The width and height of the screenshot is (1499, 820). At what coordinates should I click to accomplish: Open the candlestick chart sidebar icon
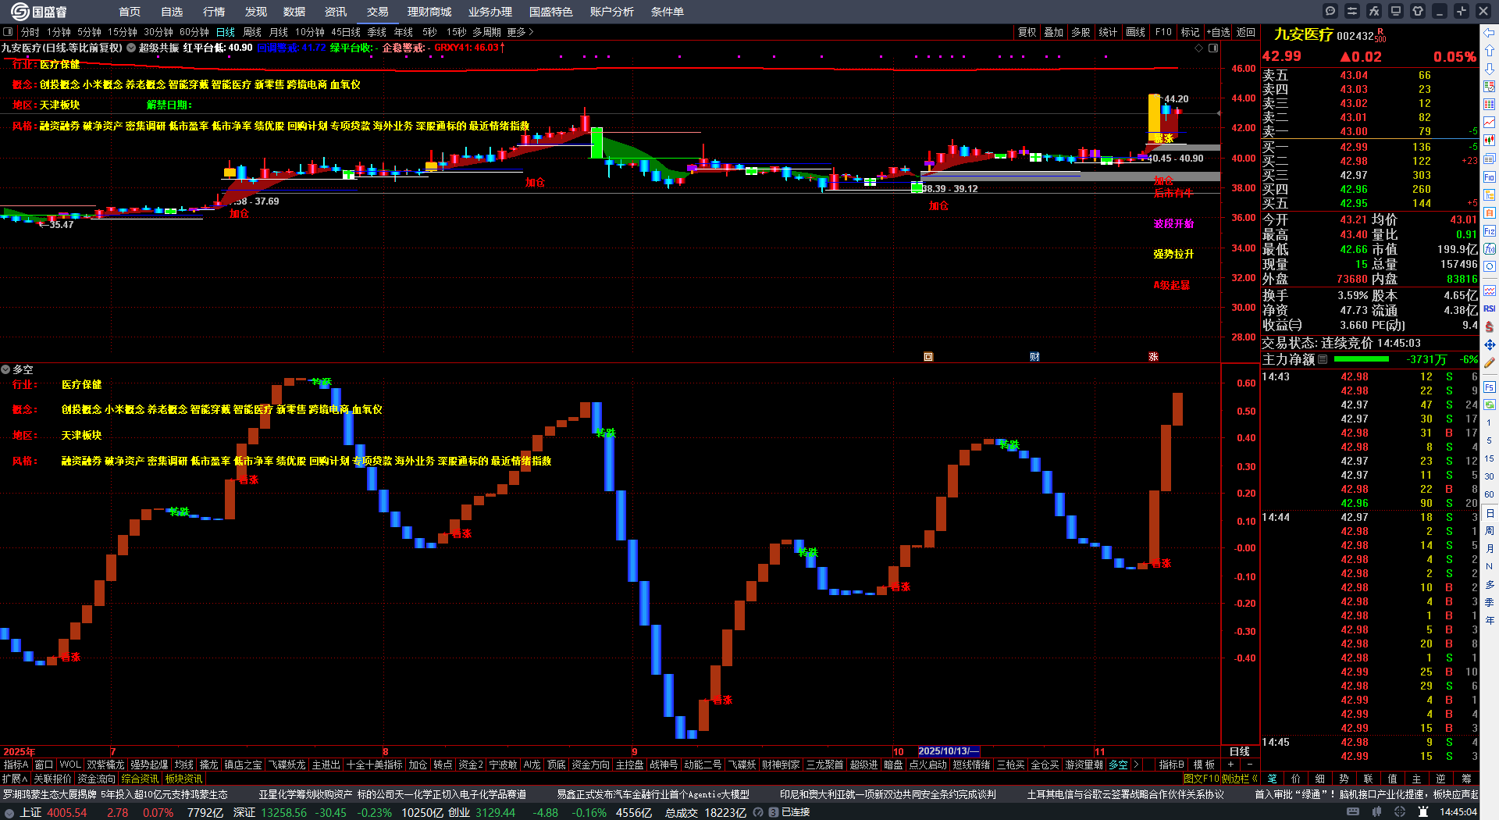click(x=1490, y=141)
